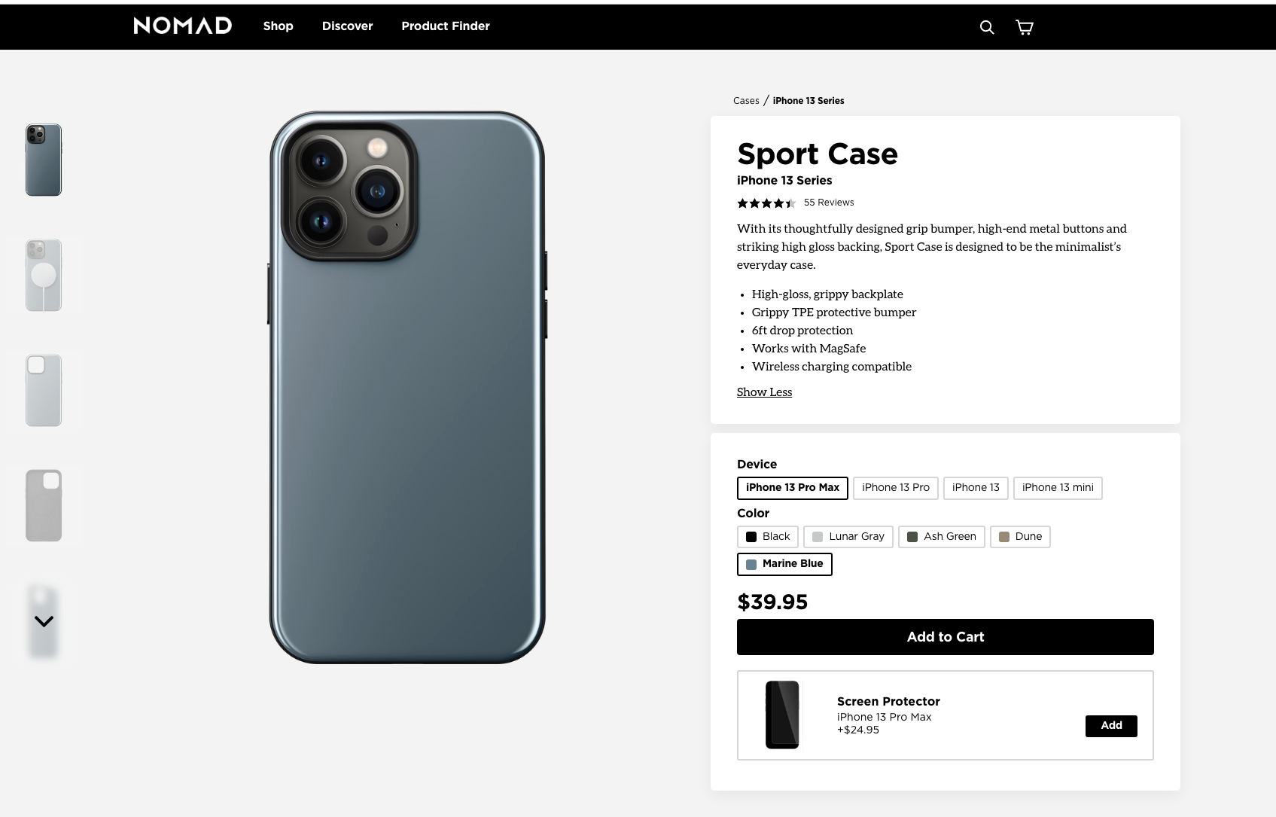
Task: Select the first blue case thumbnail
Action: click(44, 160)
